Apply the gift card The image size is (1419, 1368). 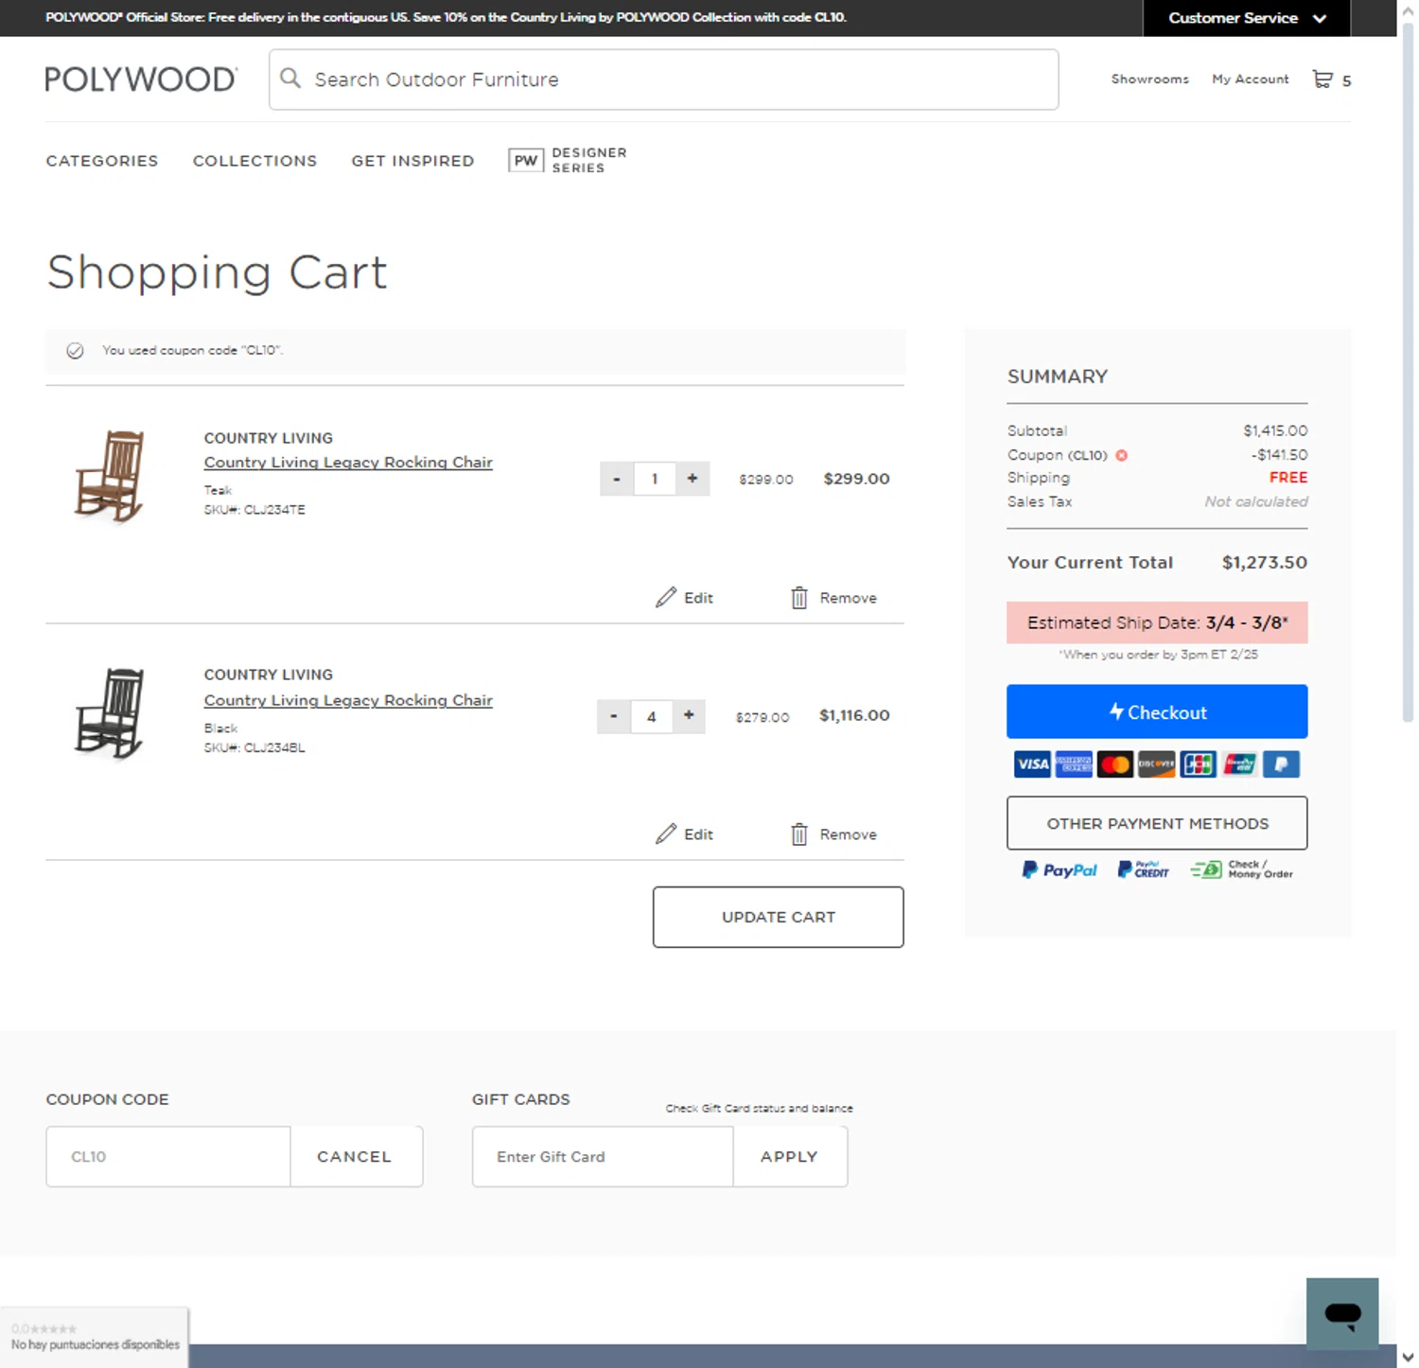[x=789, y=1156]
